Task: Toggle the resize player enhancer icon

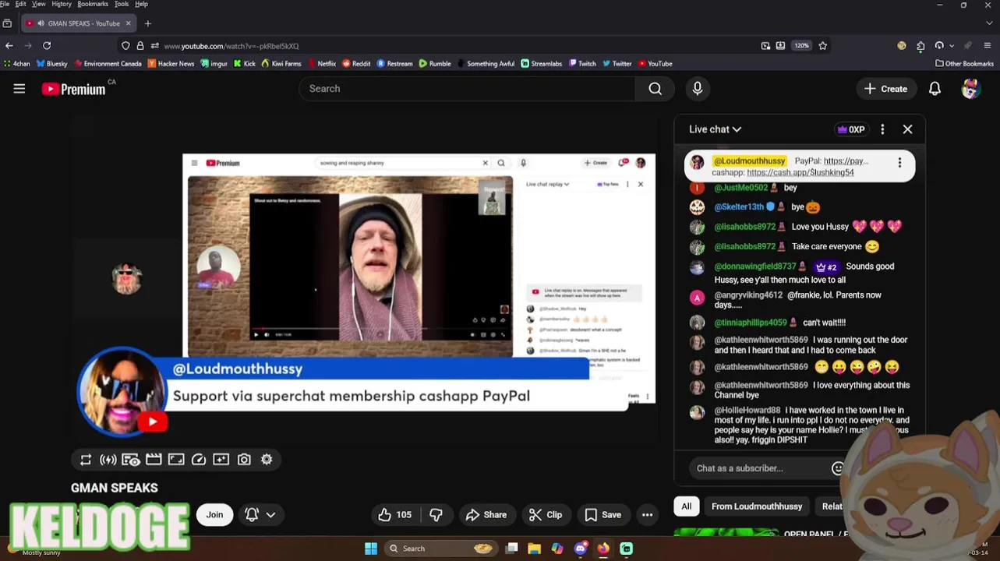Action: 176,460
